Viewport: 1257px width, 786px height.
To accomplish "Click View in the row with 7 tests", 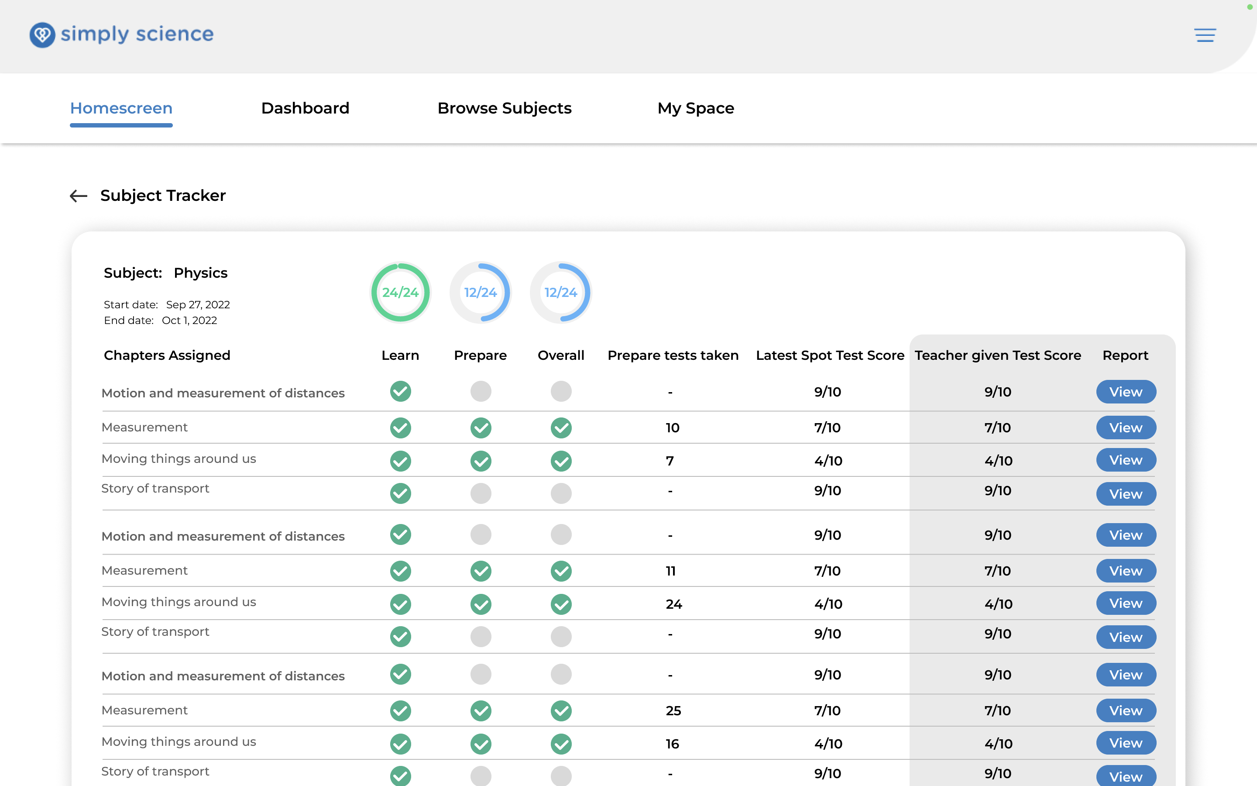I will coord(1126,460).
